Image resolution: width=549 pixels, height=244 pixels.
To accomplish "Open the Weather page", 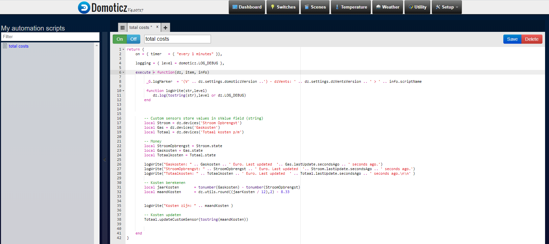I will tap(388, 7).
